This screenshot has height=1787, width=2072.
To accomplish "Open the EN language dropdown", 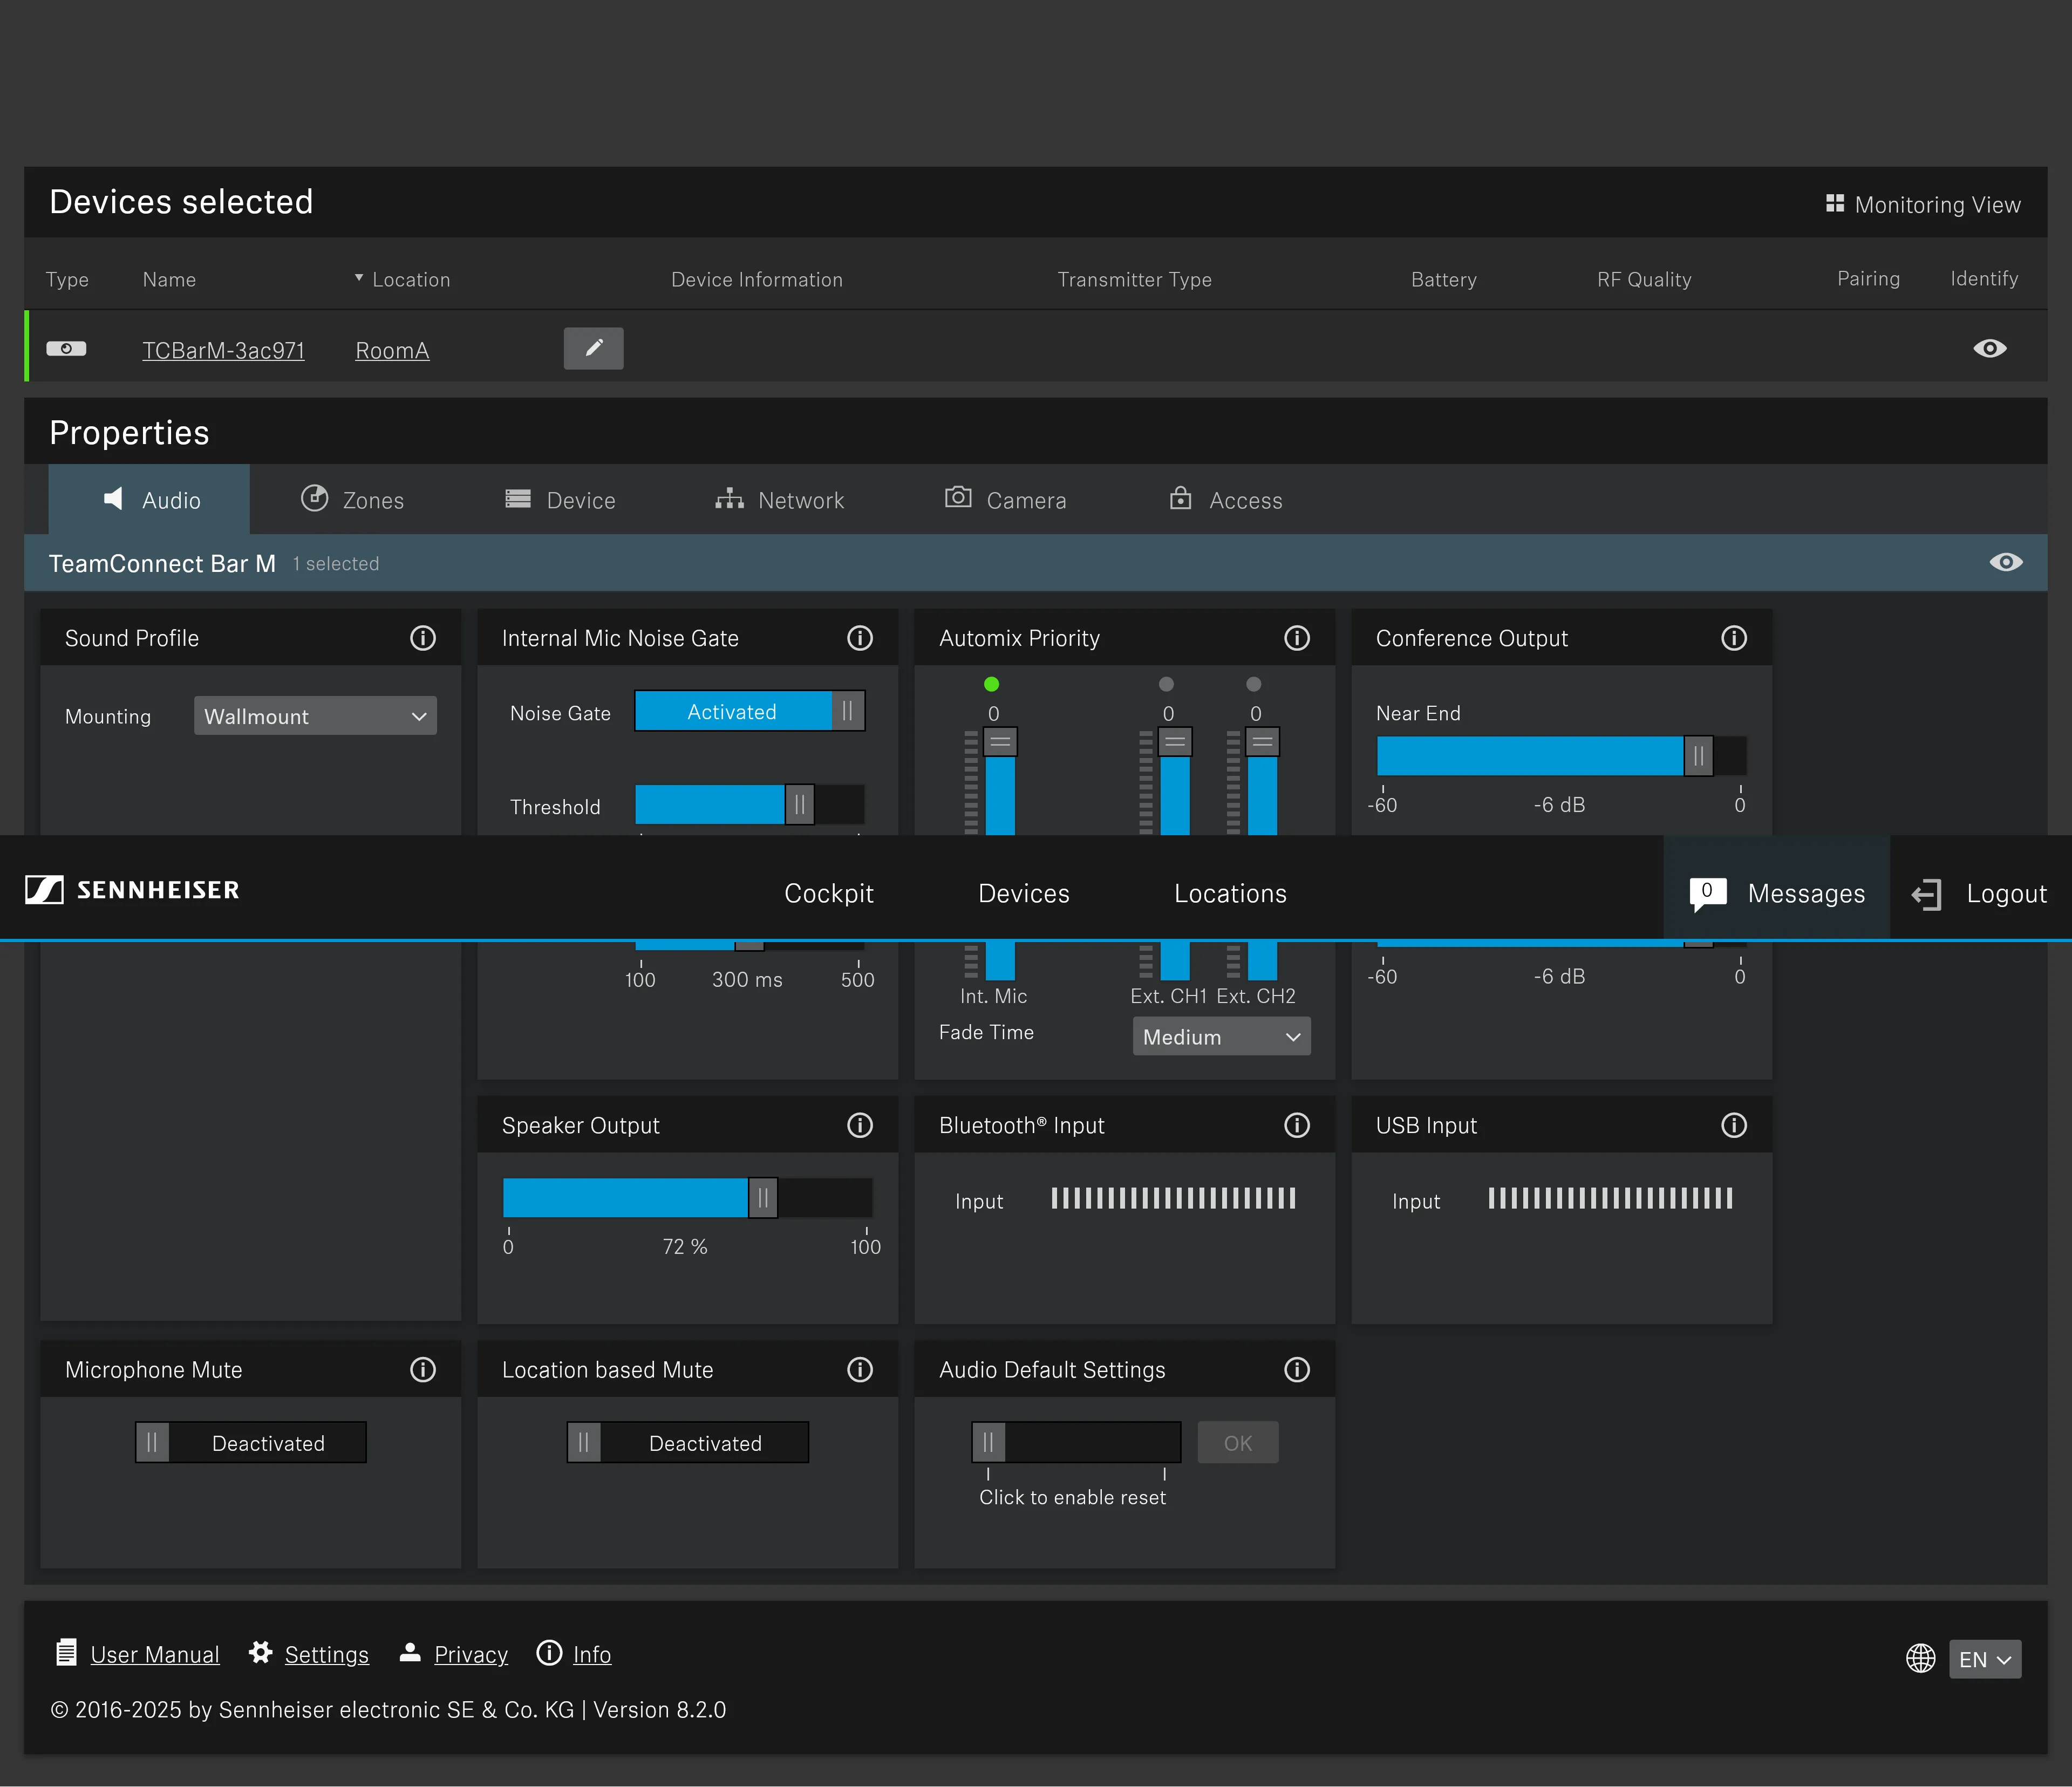I will [x=1985, y=1659].
